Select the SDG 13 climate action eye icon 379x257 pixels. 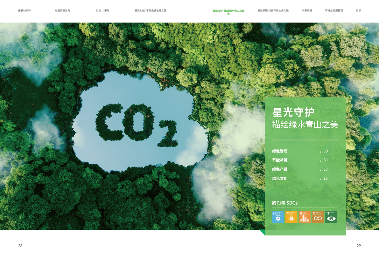click(331, 217)
